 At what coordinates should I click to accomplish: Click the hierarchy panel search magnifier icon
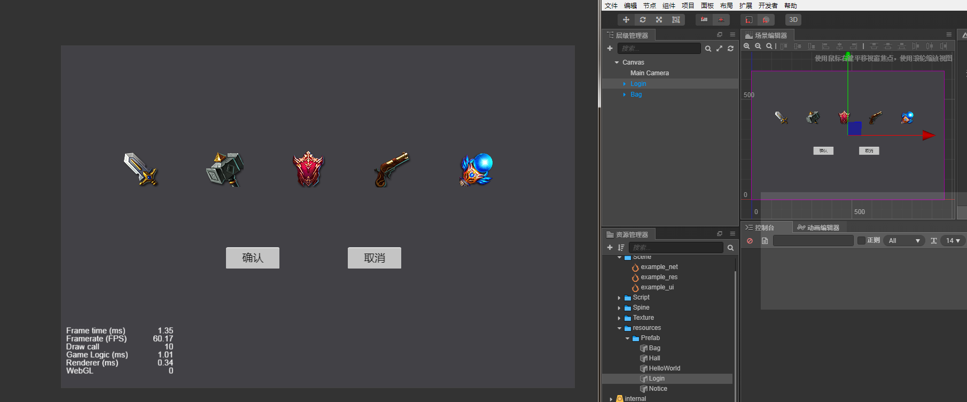point(708,49)
